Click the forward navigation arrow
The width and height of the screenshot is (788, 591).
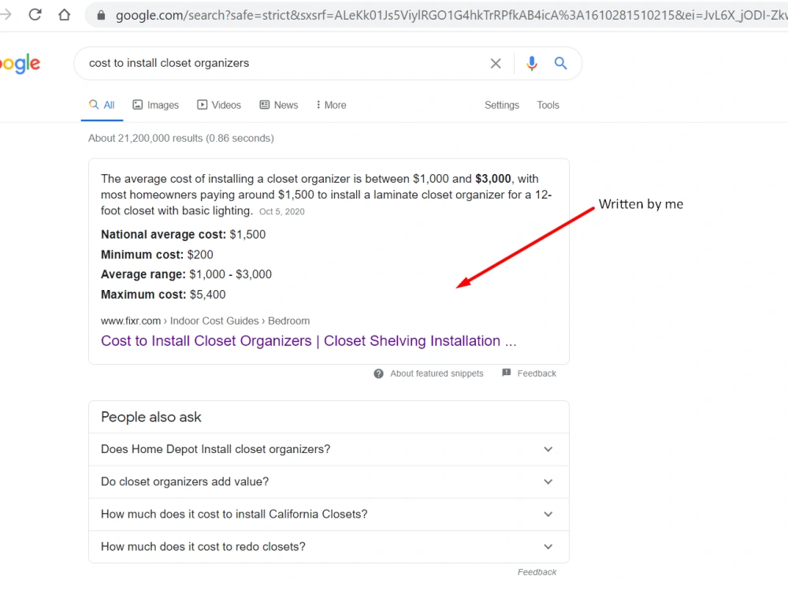coord(6,14)
